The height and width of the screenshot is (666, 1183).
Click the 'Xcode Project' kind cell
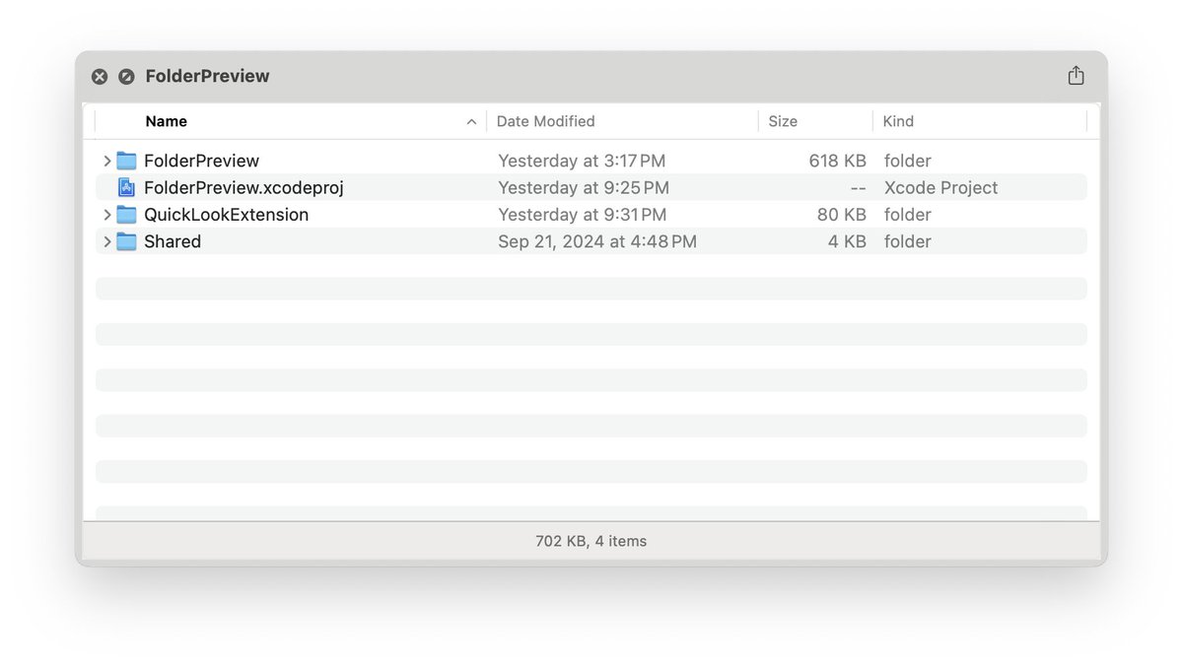pyautogui.click(x=940, y=187)
